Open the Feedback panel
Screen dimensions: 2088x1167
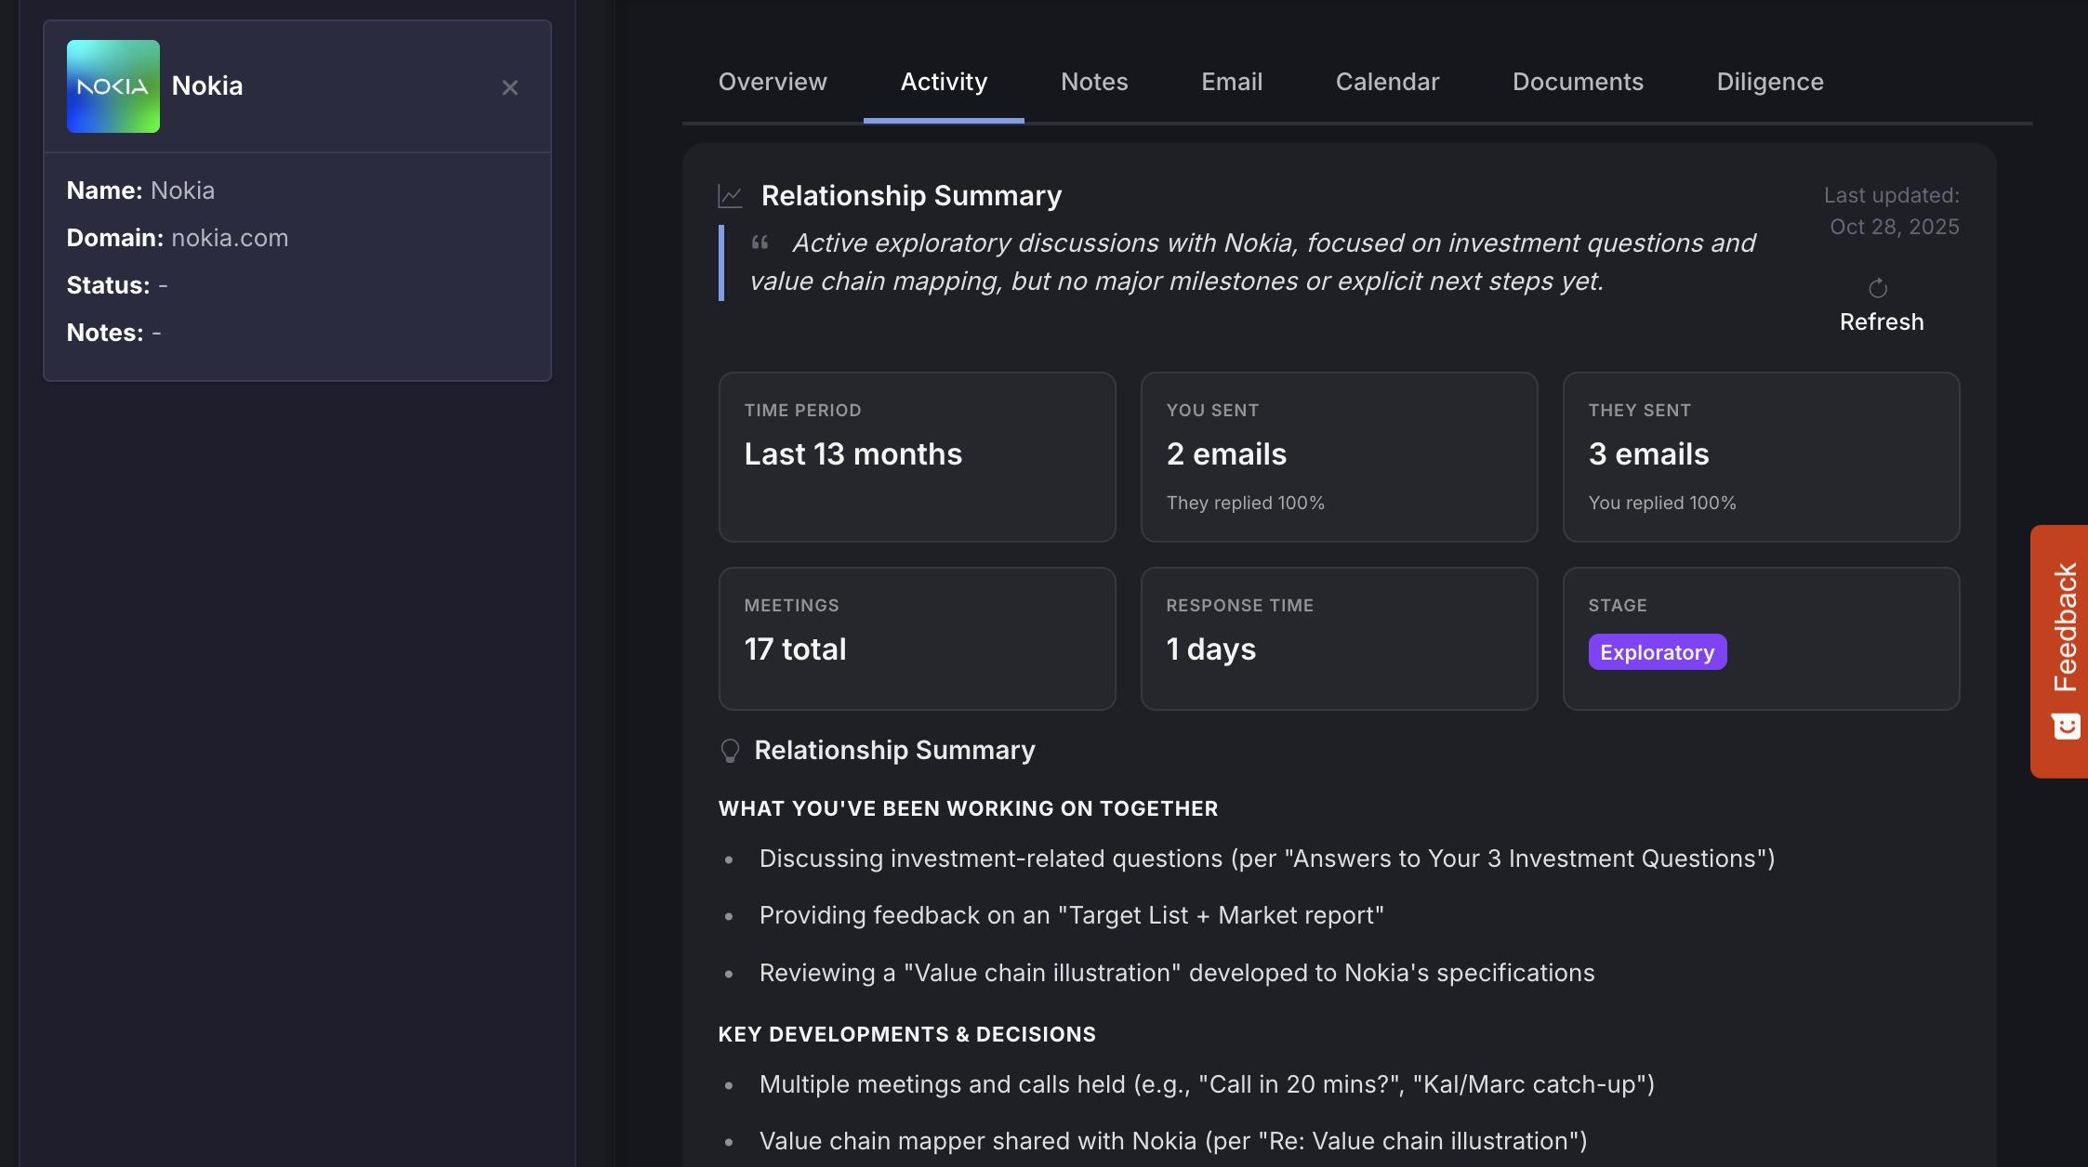pos(2064,623)
